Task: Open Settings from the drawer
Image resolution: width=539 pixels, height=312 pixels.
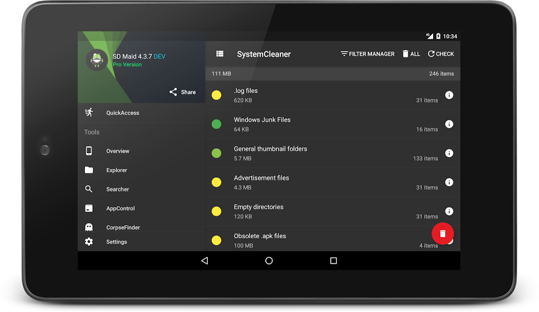Action: click(x=116, y=241)
